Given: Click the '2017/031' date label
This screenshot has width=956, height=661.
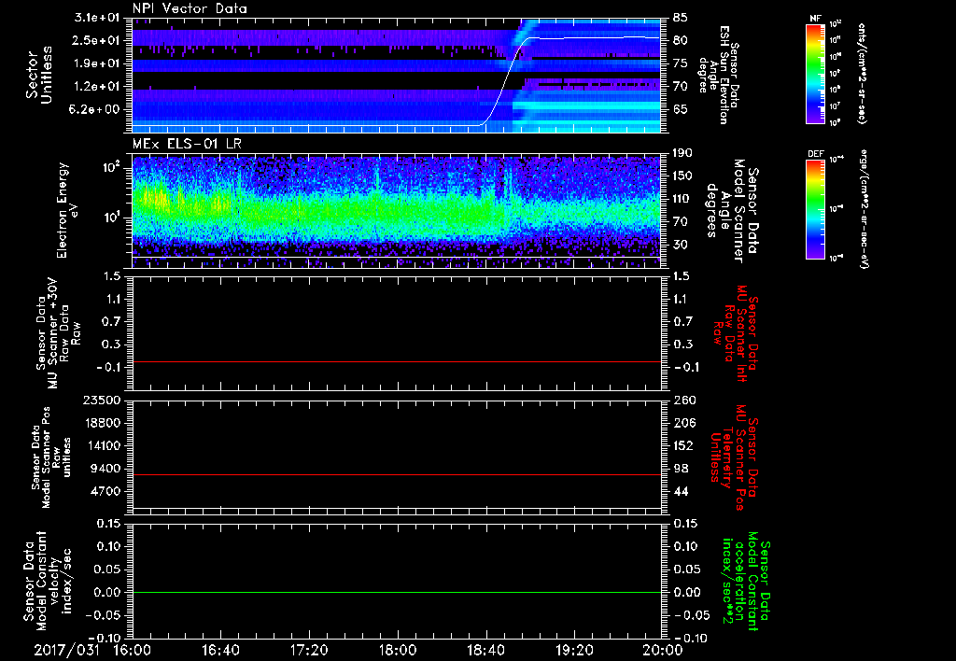Looking at the screenshot, I should (66, 650).
